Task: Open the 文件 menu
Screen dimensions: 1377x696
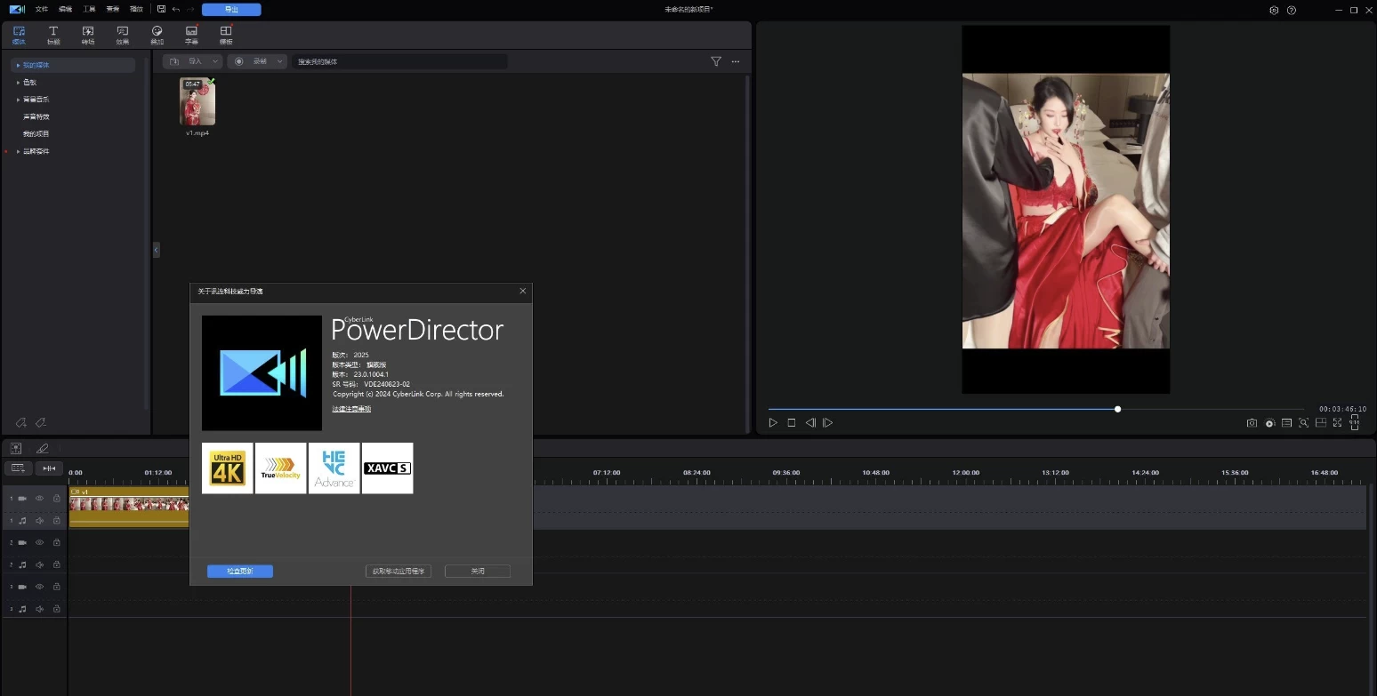Action: (x=40, y=9)
